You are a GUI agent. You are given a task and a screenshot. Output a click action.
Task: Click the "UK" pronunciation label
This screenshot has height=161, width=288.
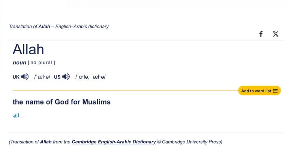(x=16, y=77)
